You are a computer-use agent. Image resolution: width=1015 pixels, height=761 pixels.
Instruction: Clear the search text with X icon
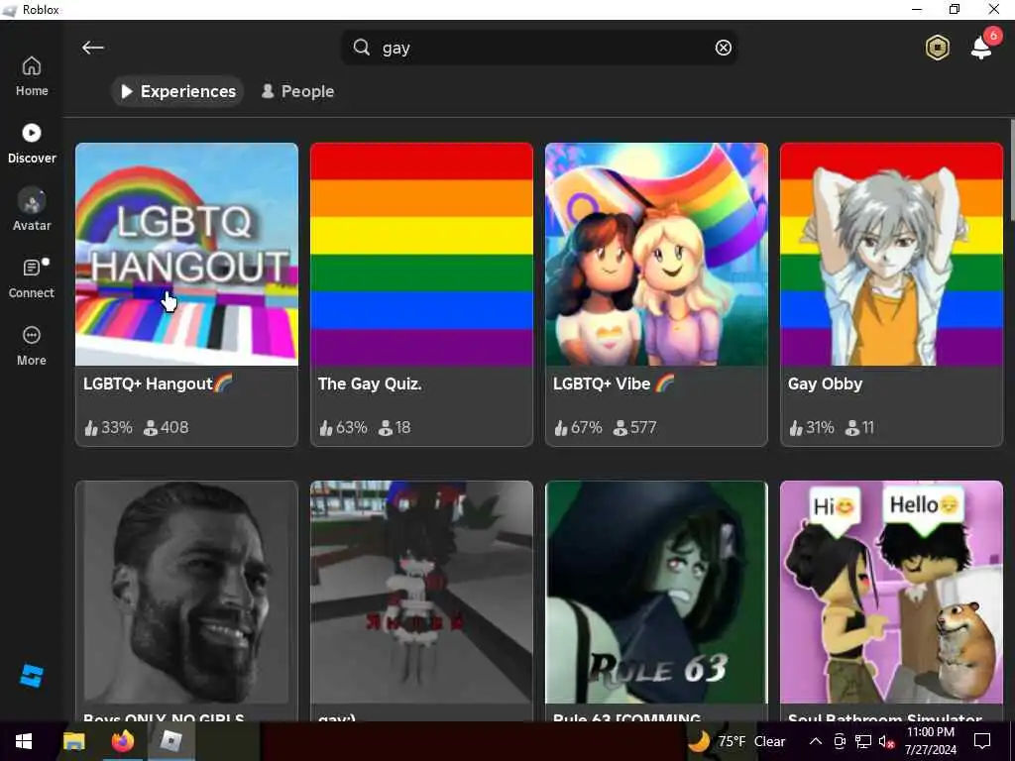(723, 48)
